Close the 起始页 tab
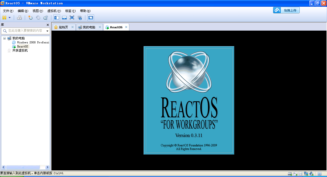This screenshot has height=177, width=327. [73, 27]
